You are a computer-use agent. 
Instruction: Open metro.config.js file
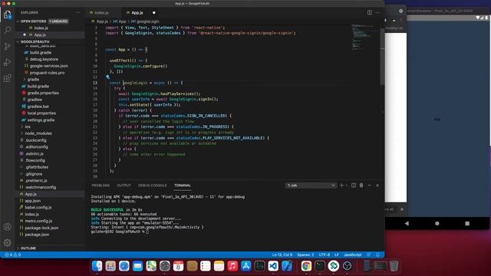click(x=38, y=221)
